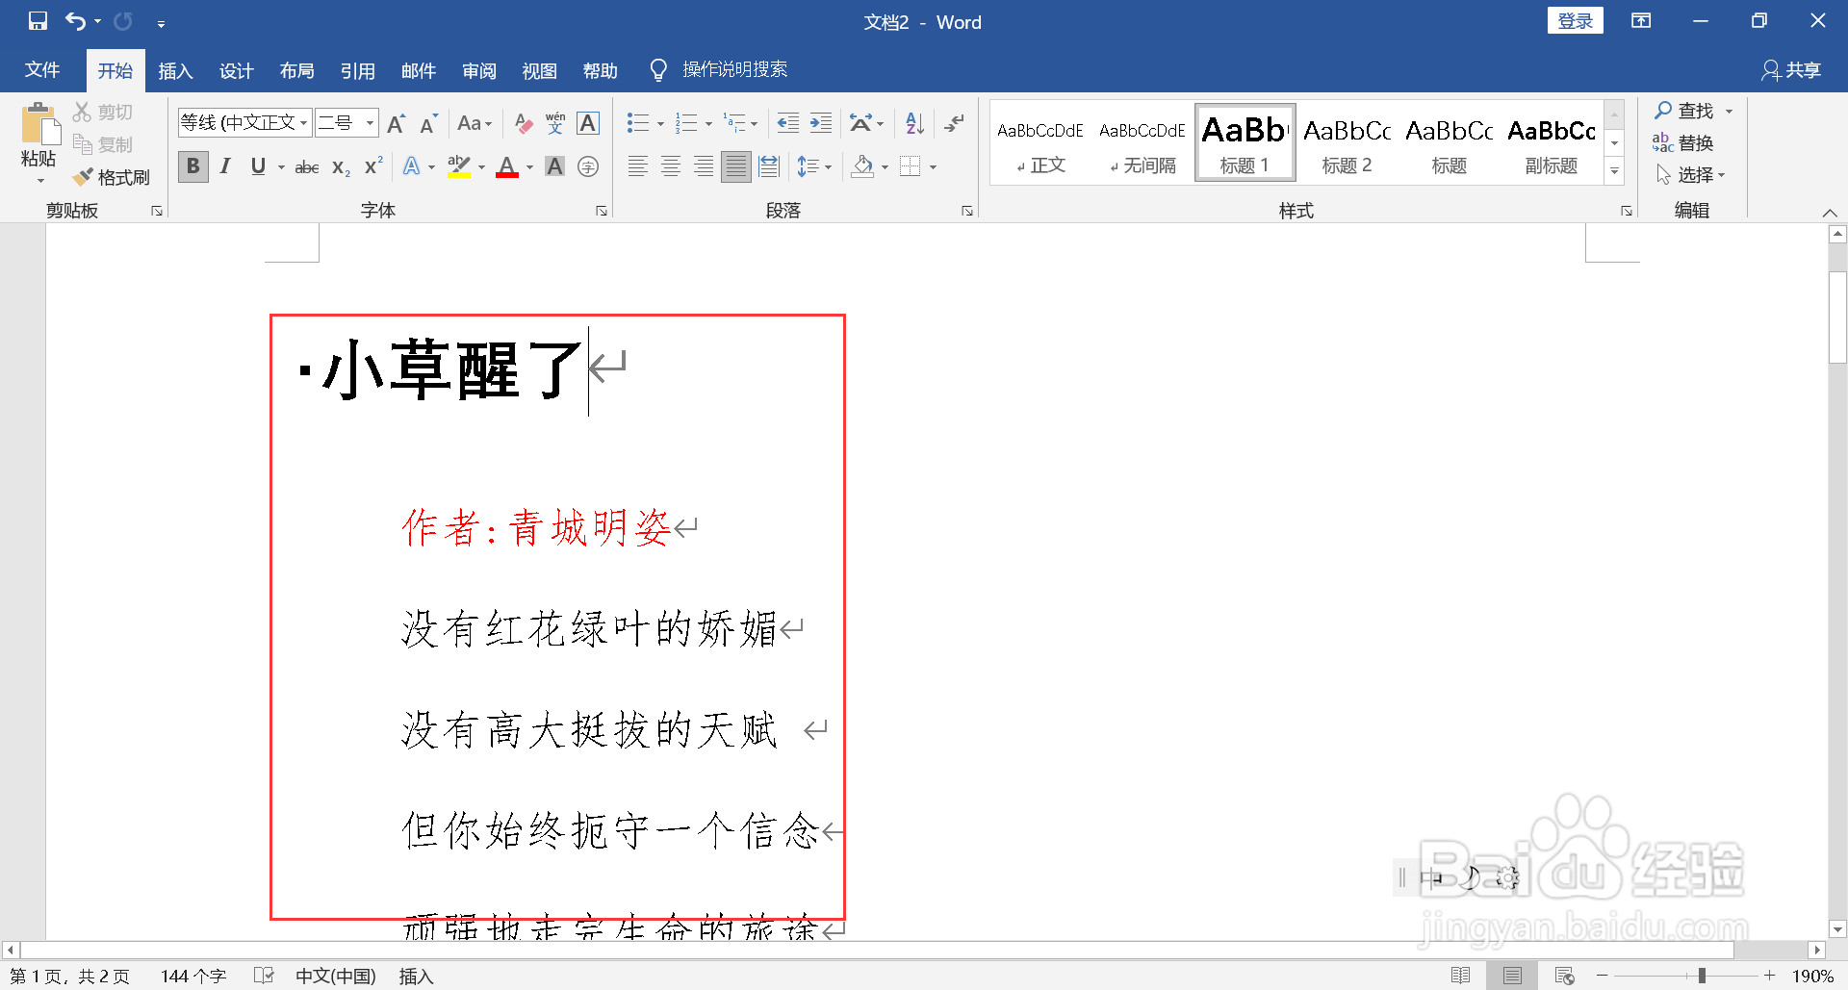Click 替换 to replace text
The width and height of the screenshot is (1848, 990).
pyautogui.click(x=1683, y=143)
